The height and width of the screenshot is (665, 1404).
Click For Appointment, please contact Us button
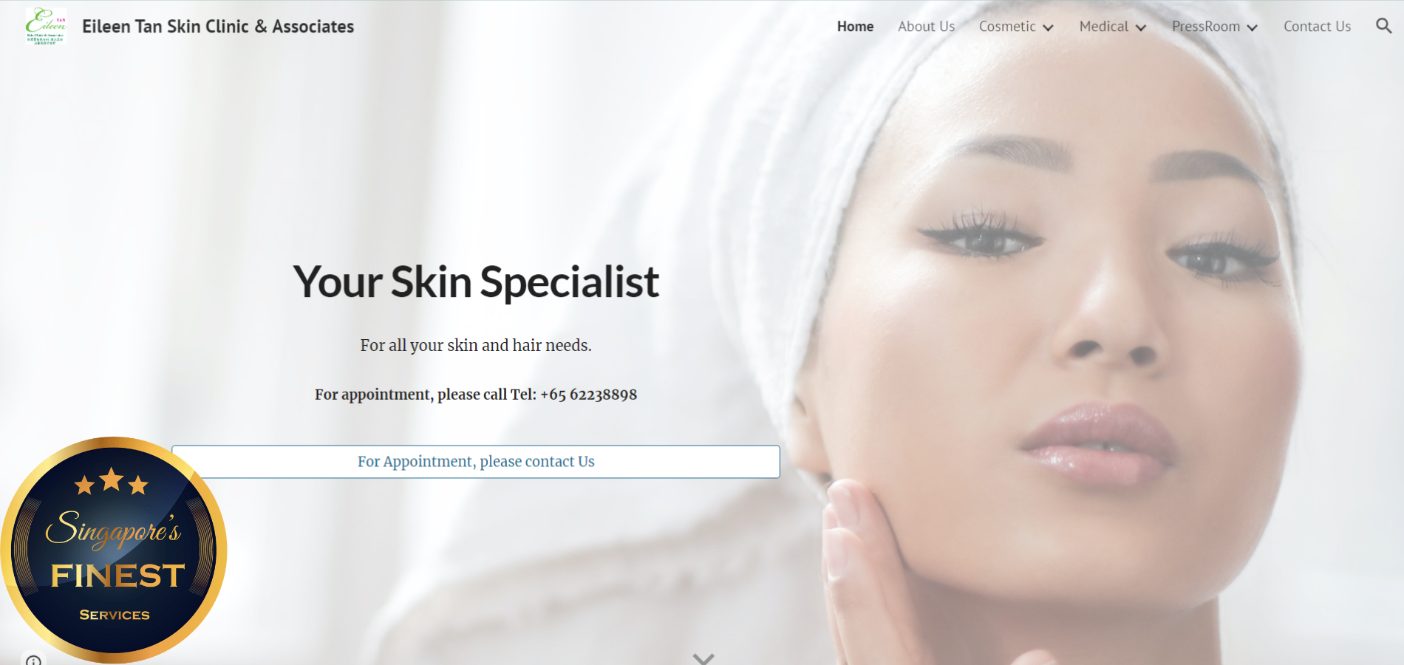(476, 462)
